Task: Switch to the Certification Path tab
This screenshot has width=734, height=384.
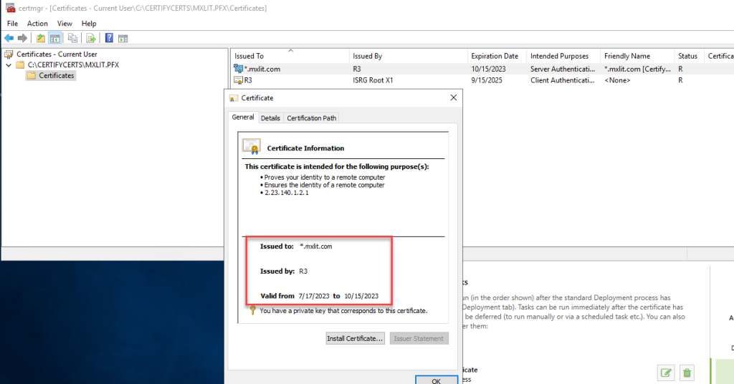Action: click(311, 118)
